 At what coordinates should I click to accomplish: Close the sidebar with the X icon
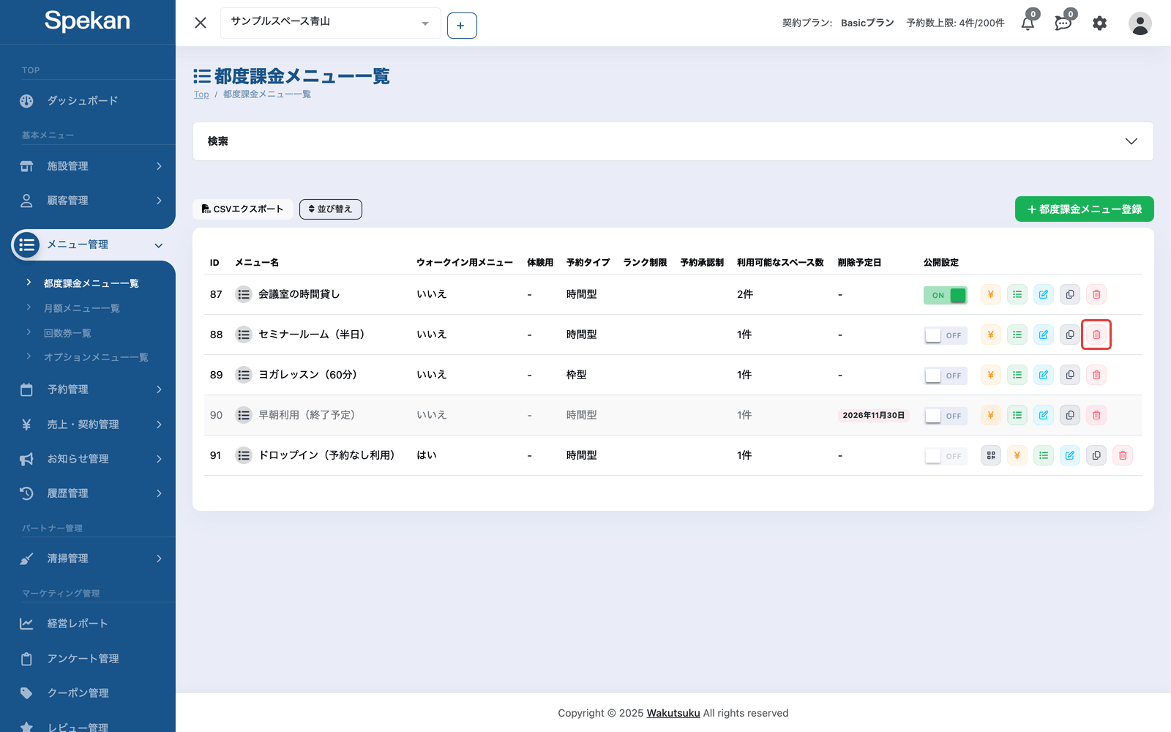pyautogui.click(x=201, y=23)
